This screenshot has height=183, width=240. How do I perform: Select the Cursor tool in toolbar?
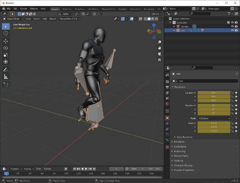pyautogui.click(x=6, y=33)
